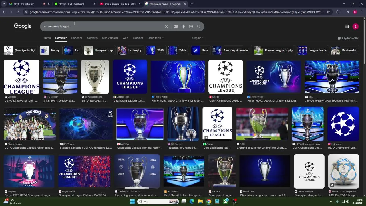Image resolution: width=366 pixels, height=206 pixels.
Task: Search by image with the Lens icon
Action: [191, 26]
